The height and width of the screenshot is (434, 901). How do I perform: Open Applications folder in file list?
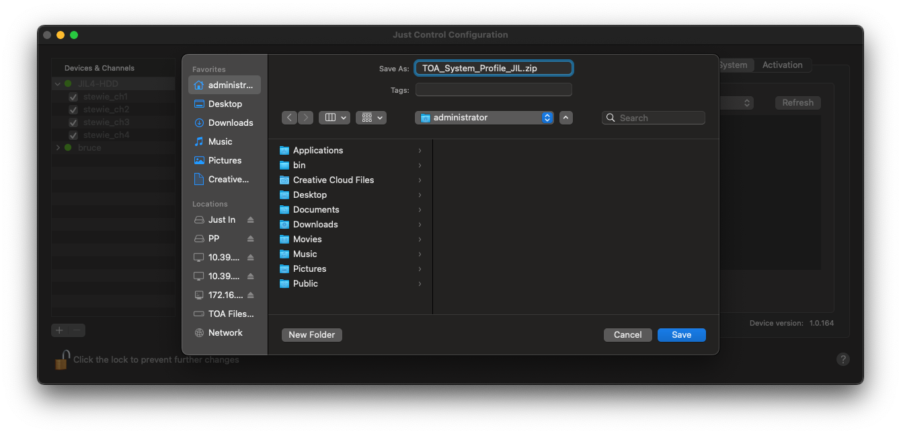350,150
